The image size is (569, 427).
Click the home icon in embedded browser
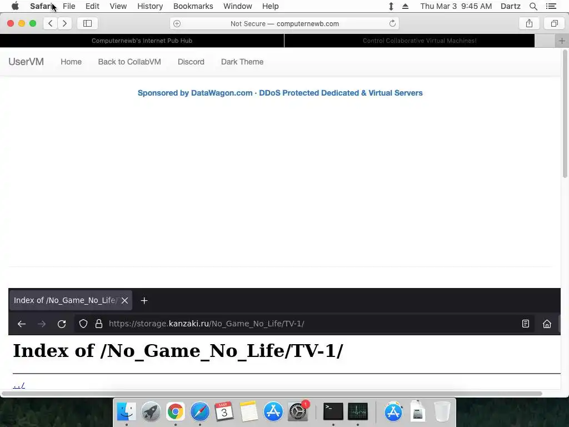click(547, 324)
